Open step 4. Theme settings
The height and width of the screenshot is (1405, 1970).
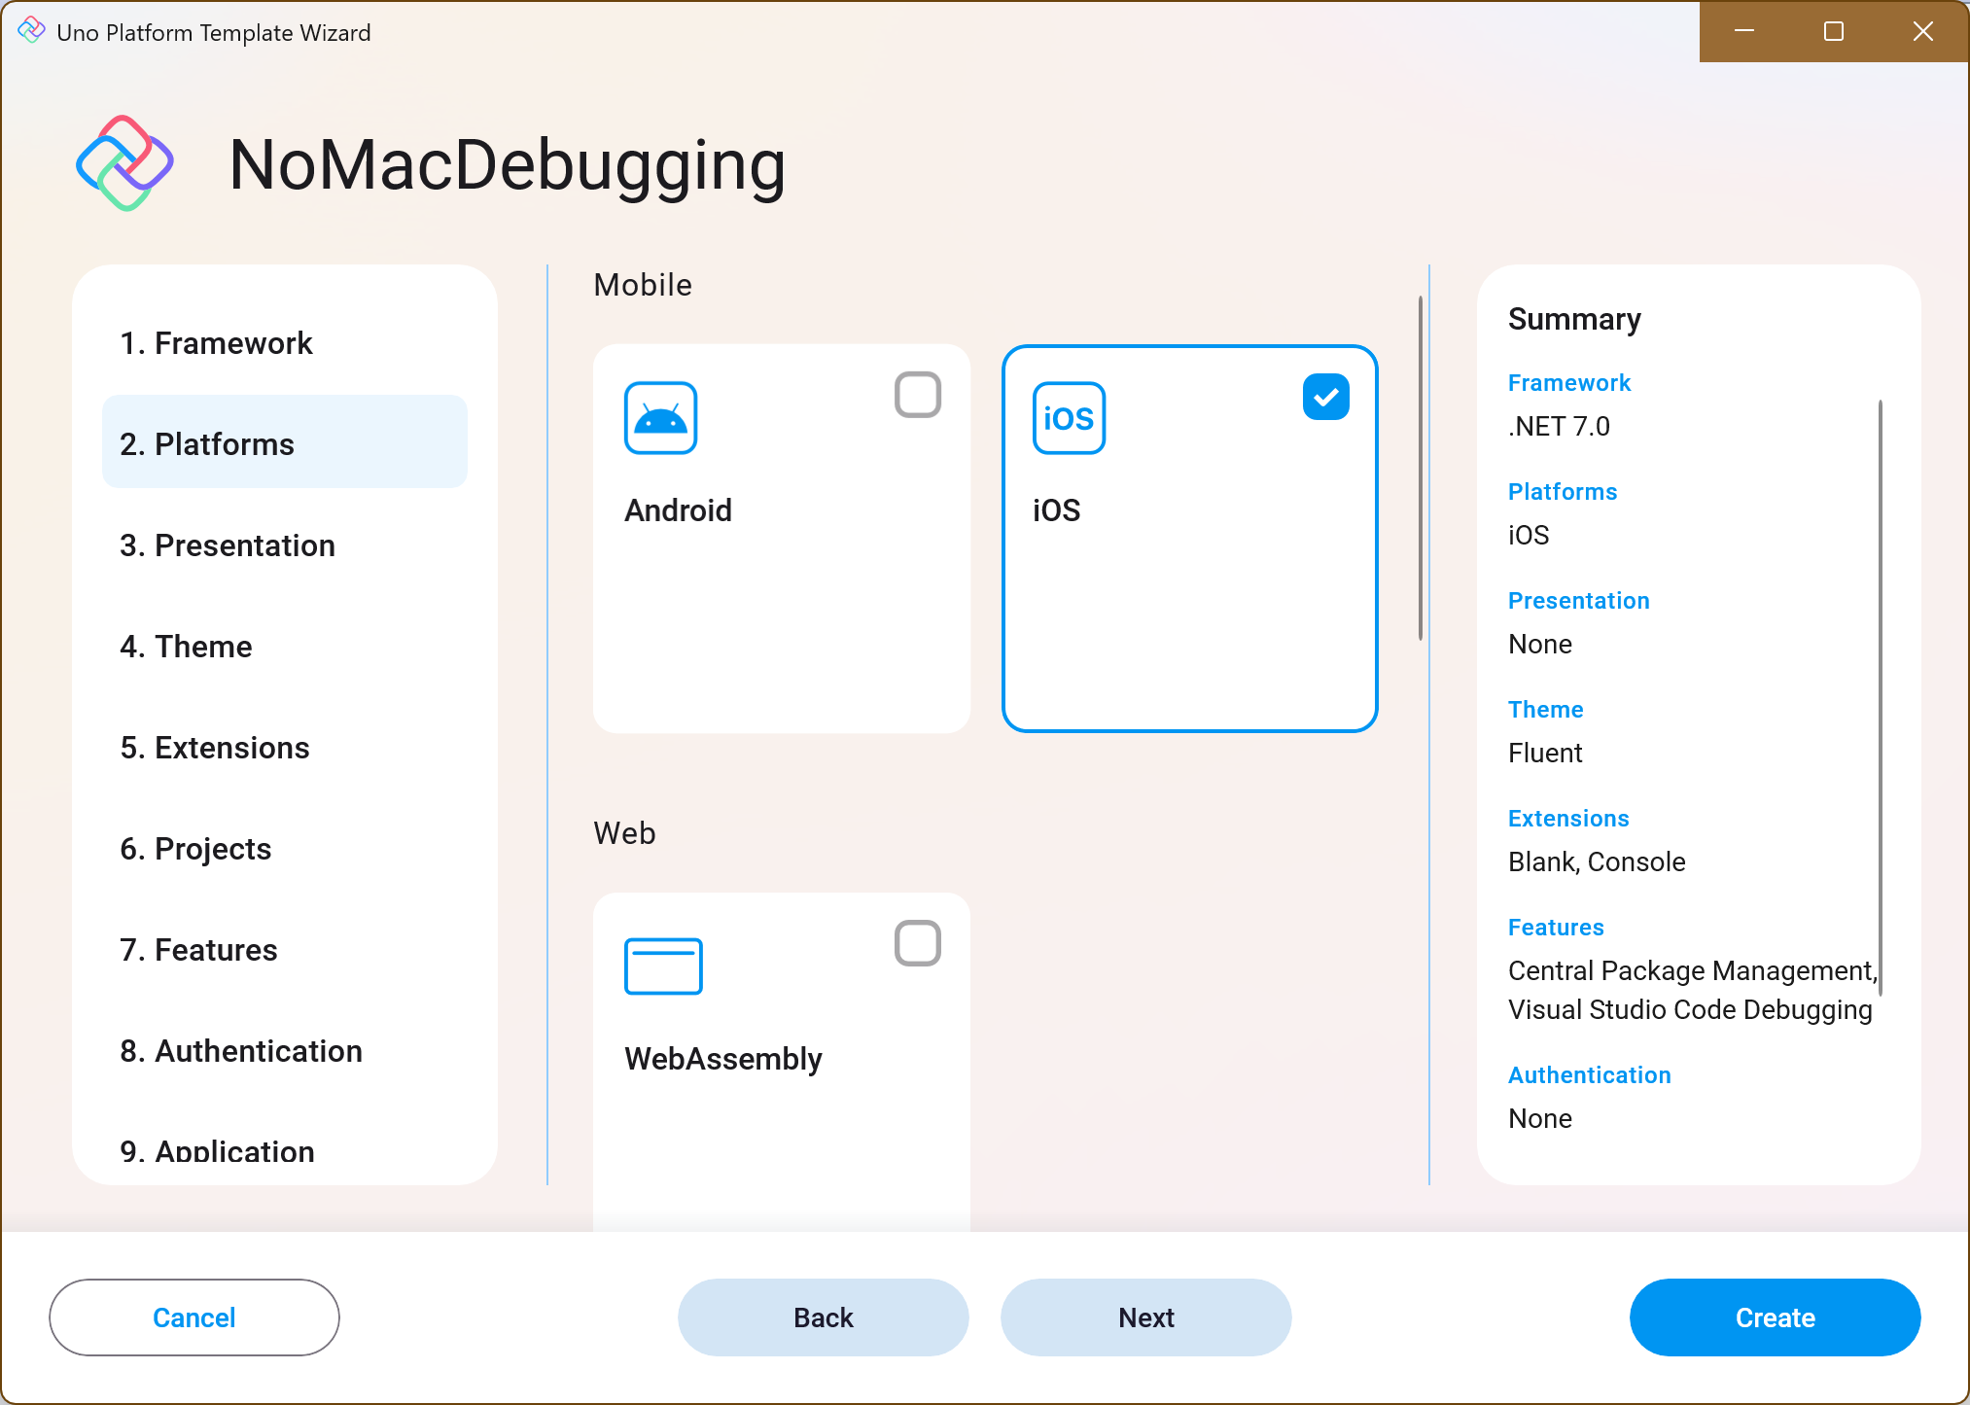click(186, 646)
